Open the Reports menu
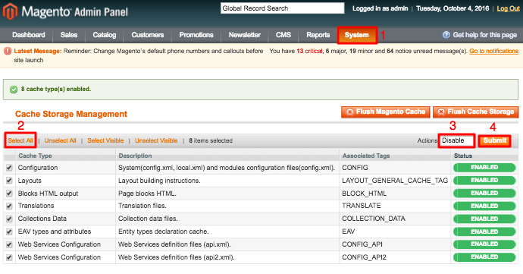This screenshot has width=523, height=274. pyautogui.click(x=318, y=35)
